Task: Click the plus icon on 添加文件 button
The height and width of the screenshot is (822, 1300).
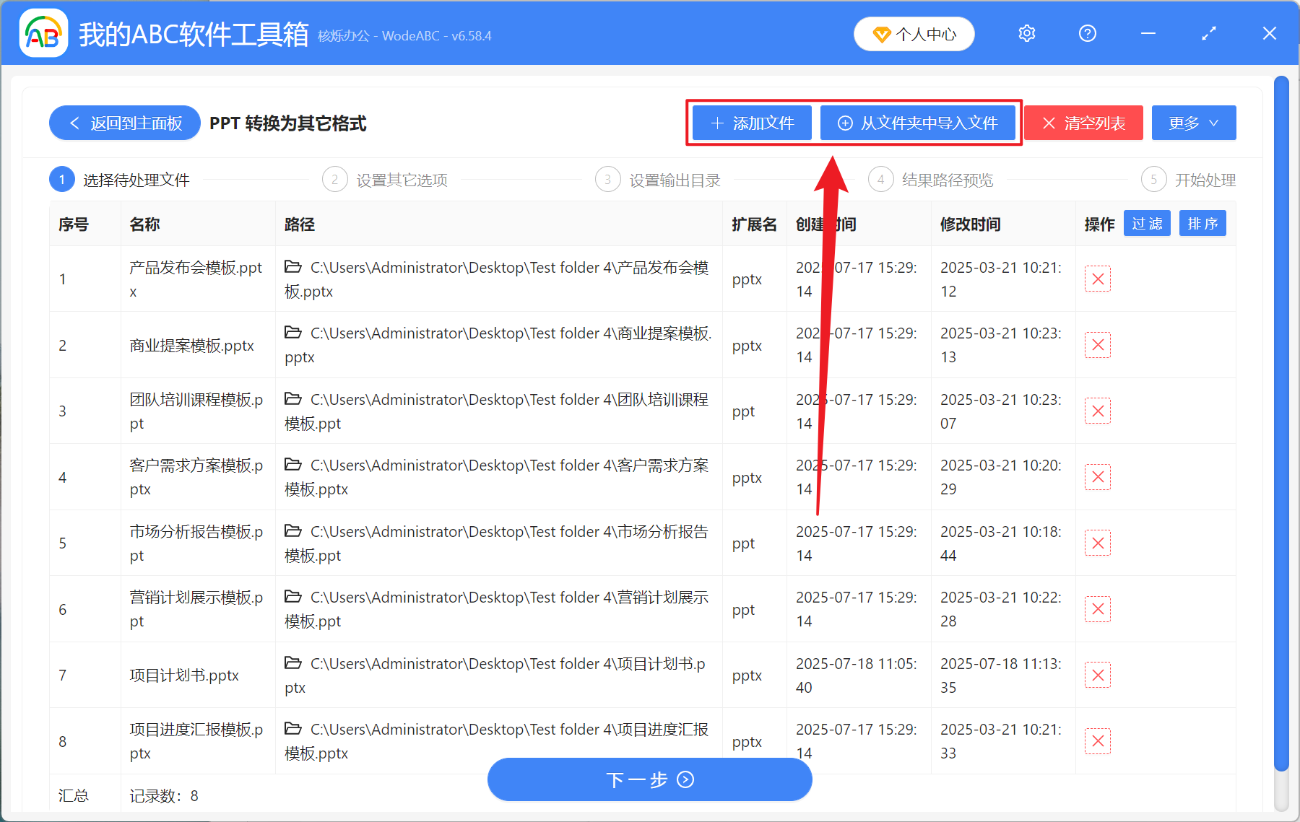Action: 716,123
